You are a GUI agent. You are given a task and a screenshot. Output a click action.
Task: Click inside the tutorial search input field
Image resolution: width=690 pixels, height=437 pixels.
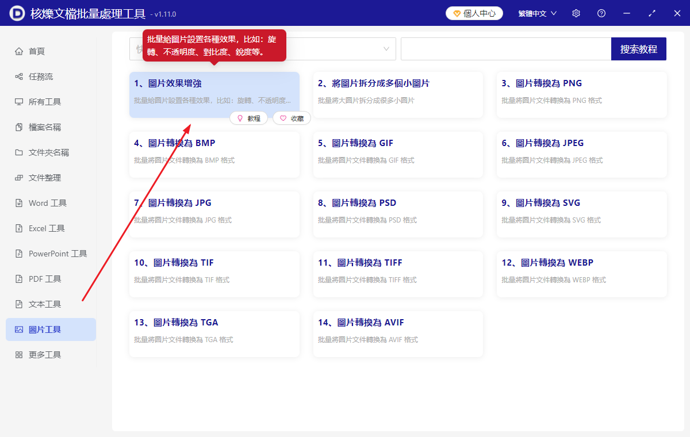click(x=506, y=49)
